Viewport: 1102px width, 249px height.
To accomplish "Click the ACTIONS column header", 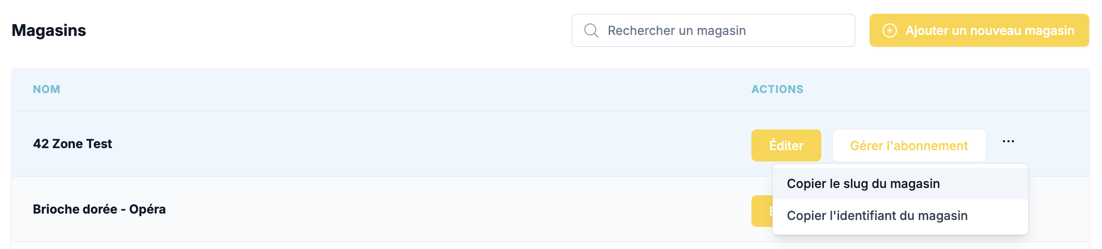I will [777, 89].
